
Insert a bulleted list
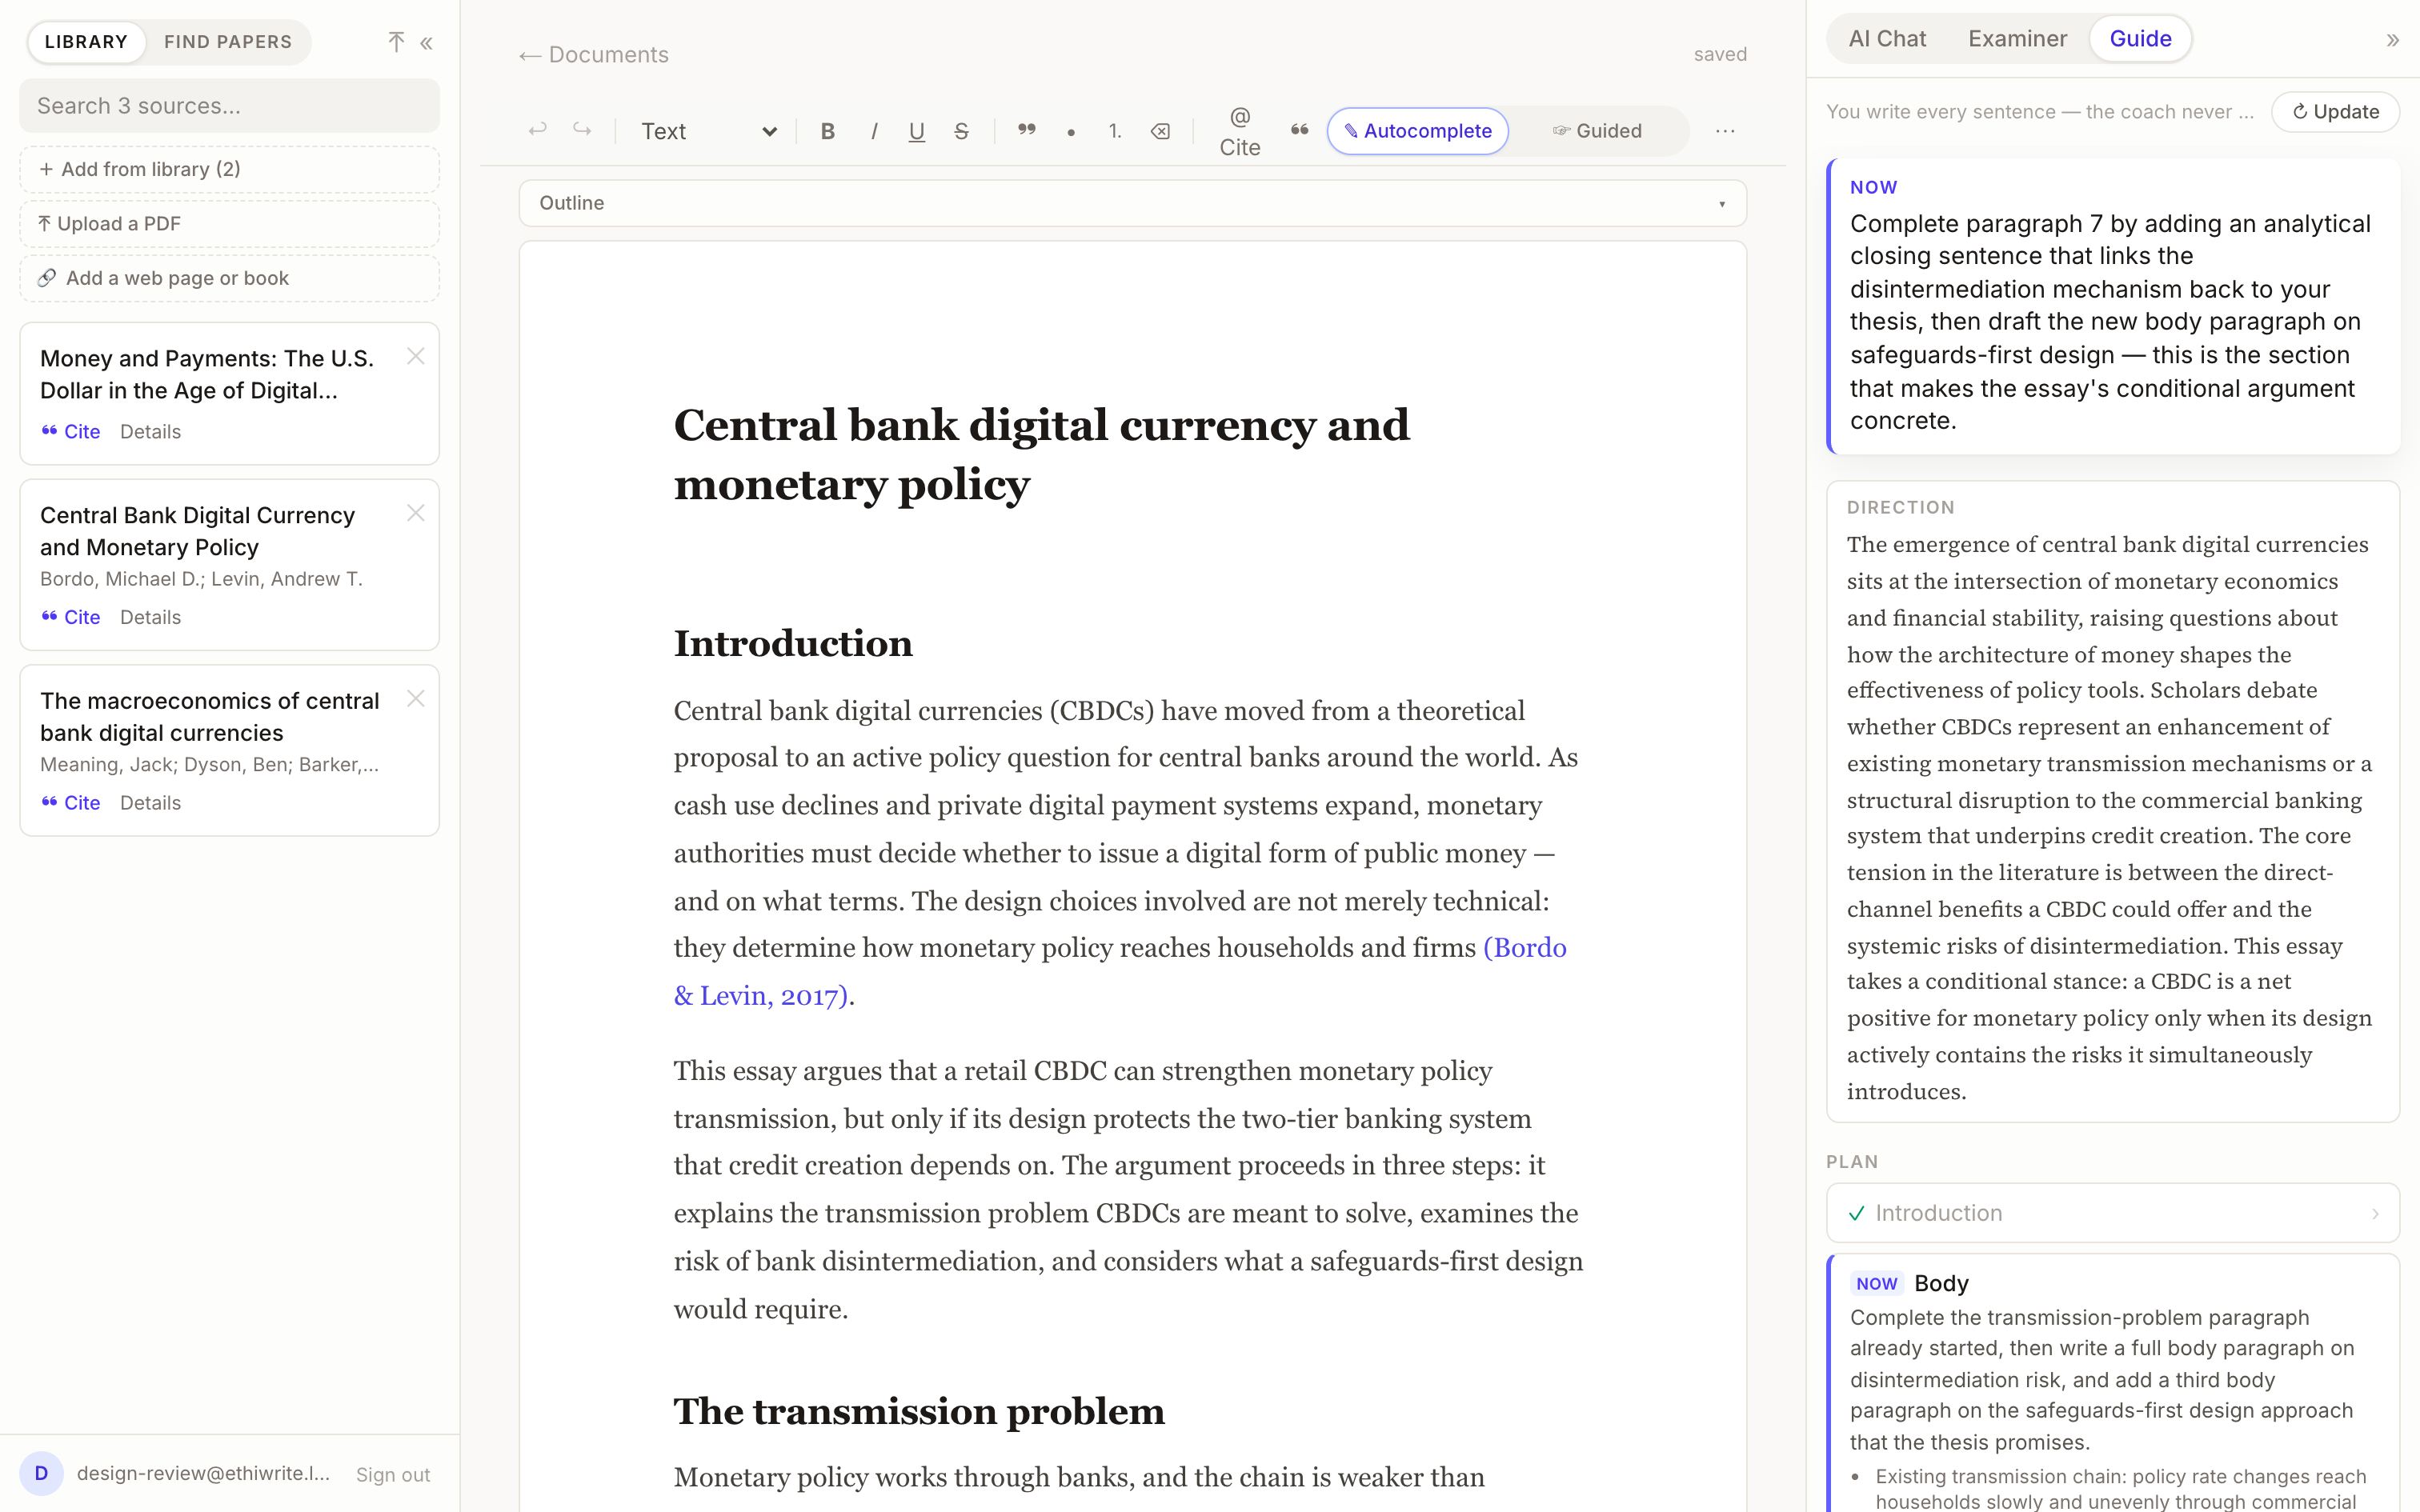tap(1071, 131)
